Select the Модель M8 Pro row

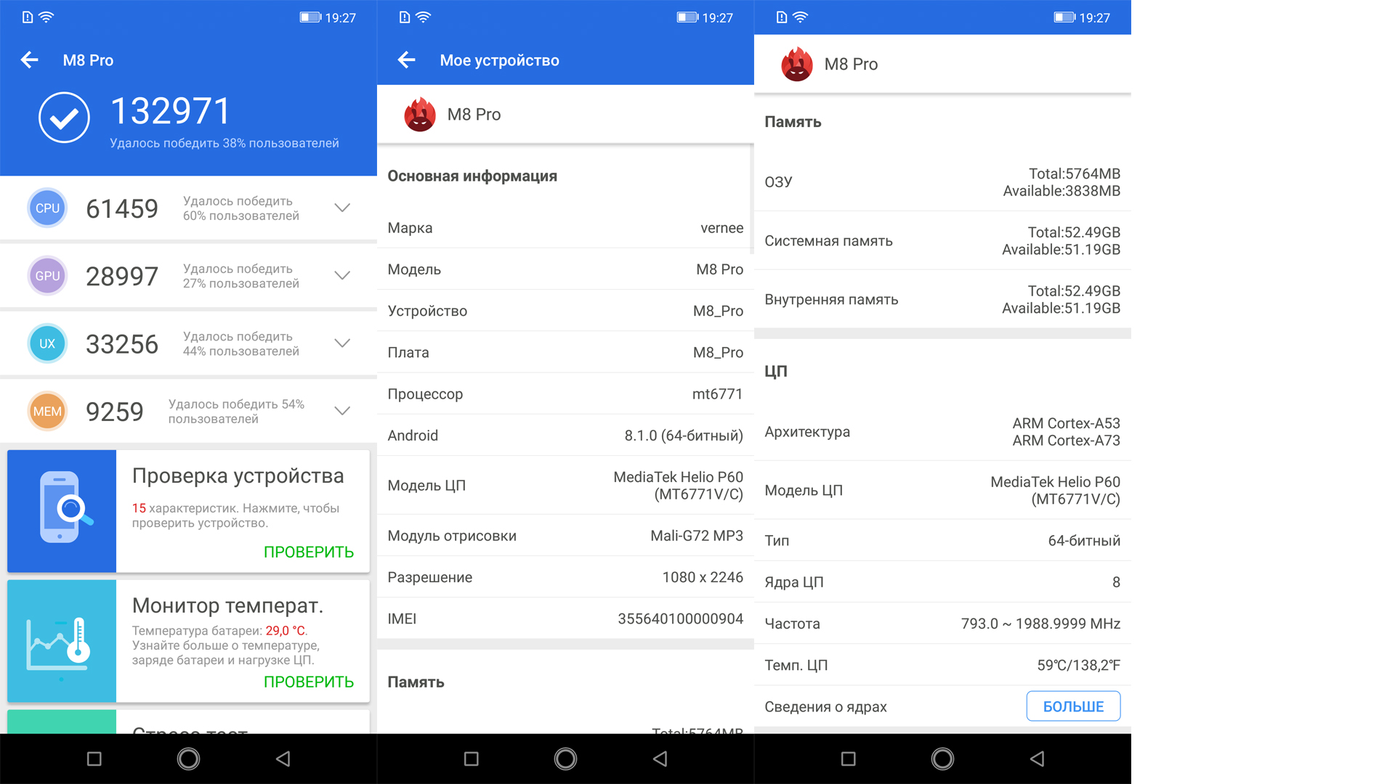point(565,269)
